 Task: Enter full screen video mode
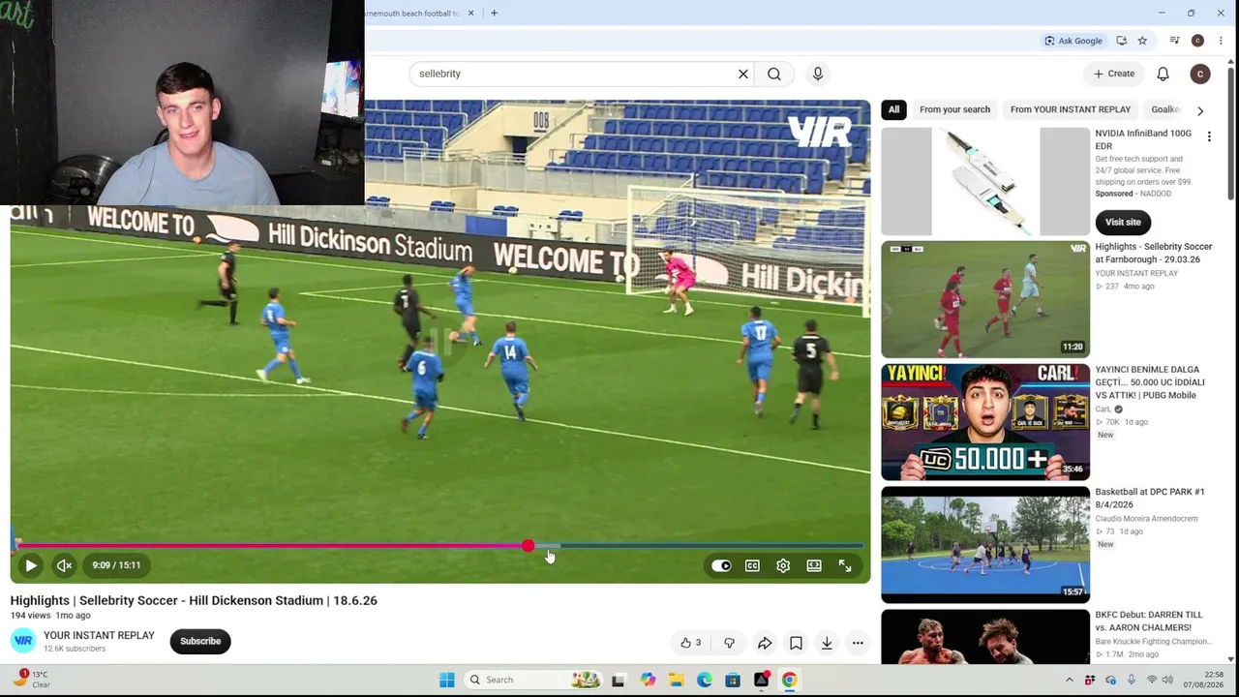(x=845, y=565)
